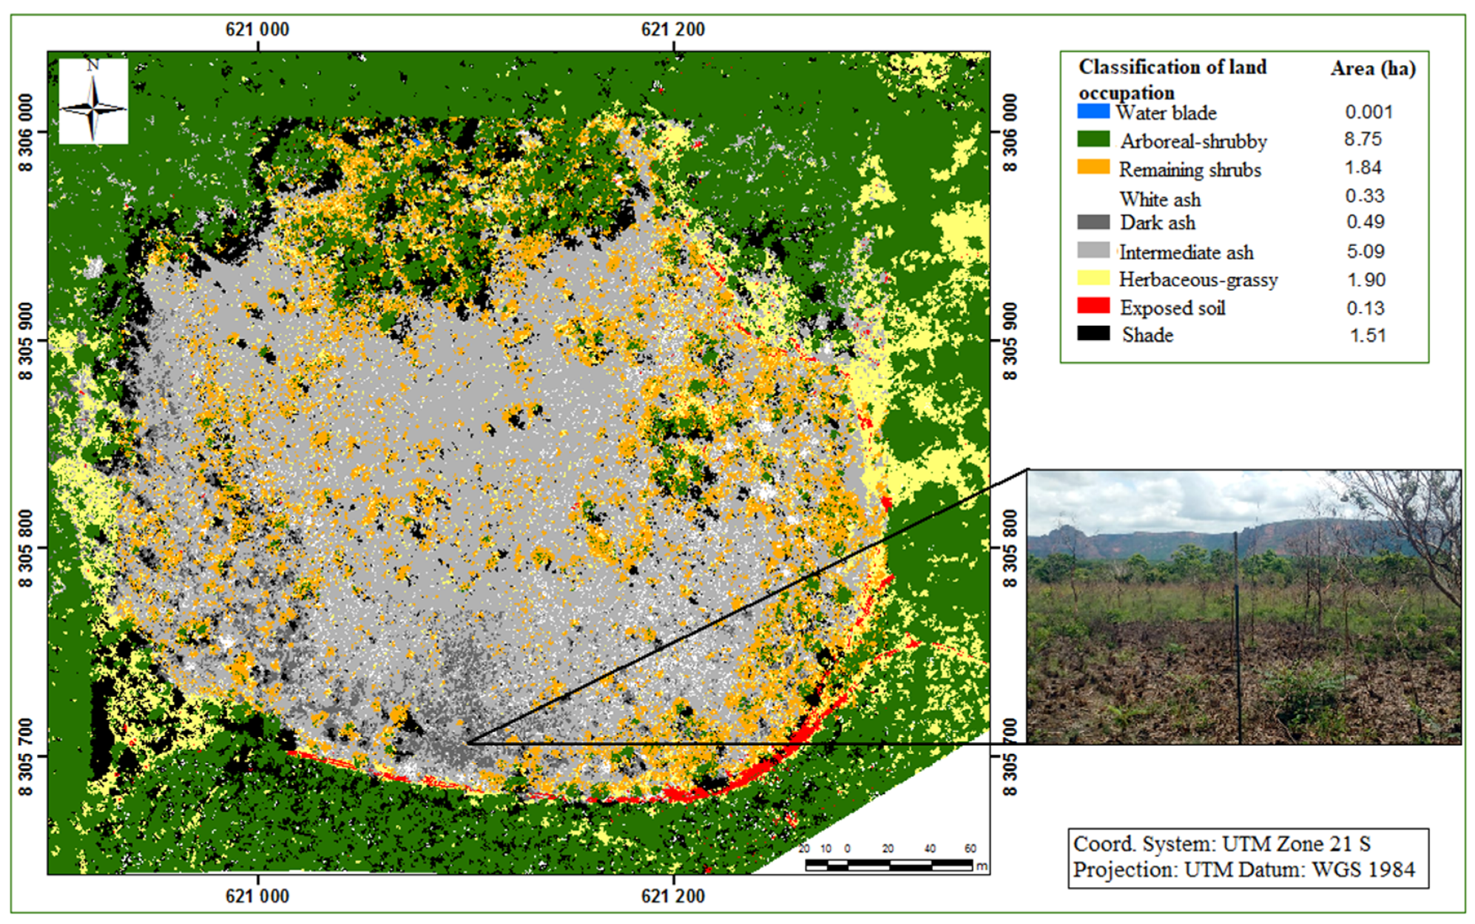1475x924 pixels.
Task: Select the orange Remaining shrubs swatch
Action: (1093, 167)
